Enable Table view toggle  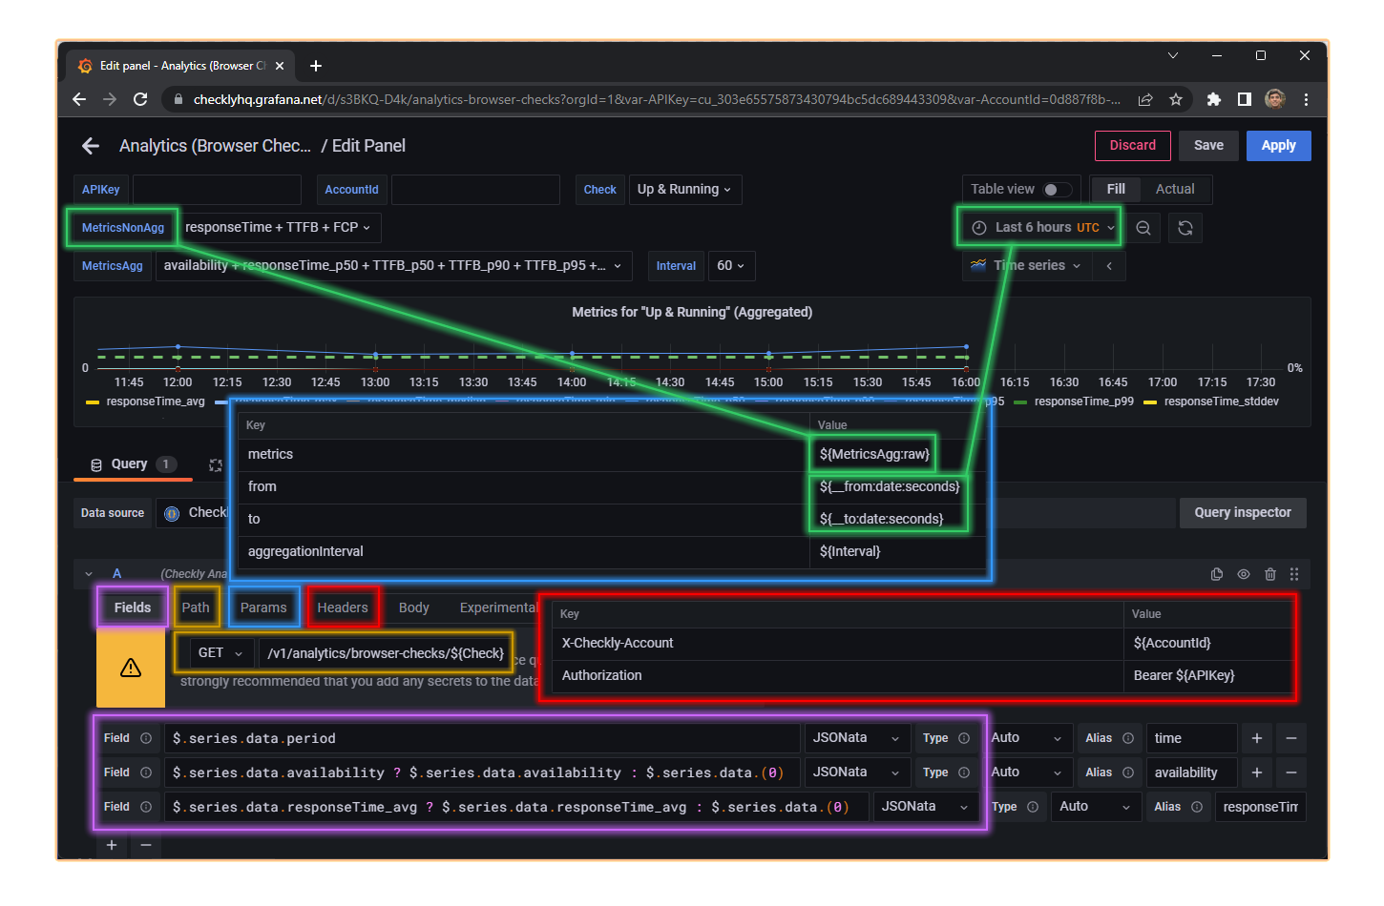click(x=1059, y=189)
